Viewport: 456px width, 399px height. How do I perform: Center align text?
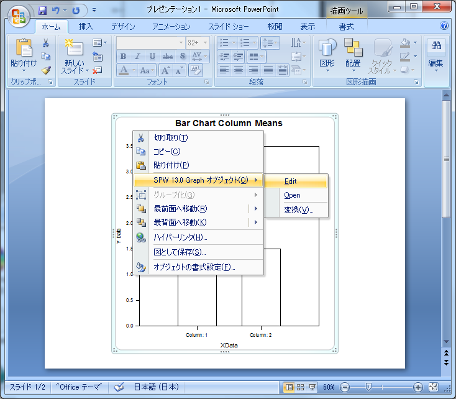239,70
